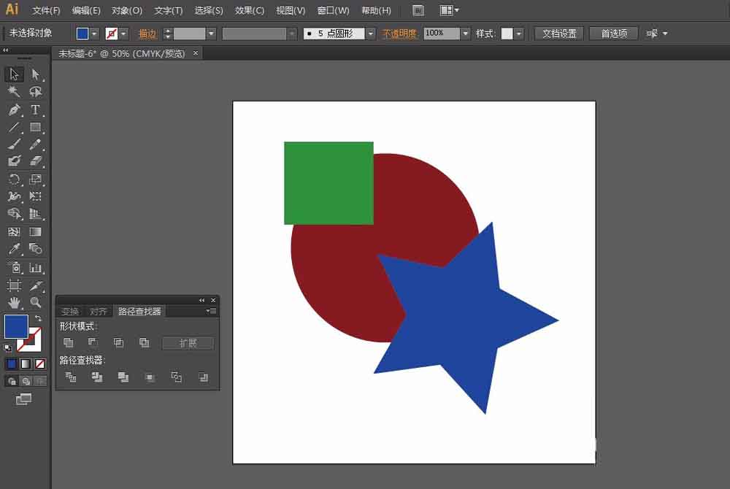
Task: Pick the Free Transform tool
Action: pyautogui.click(x=35, y=196)
